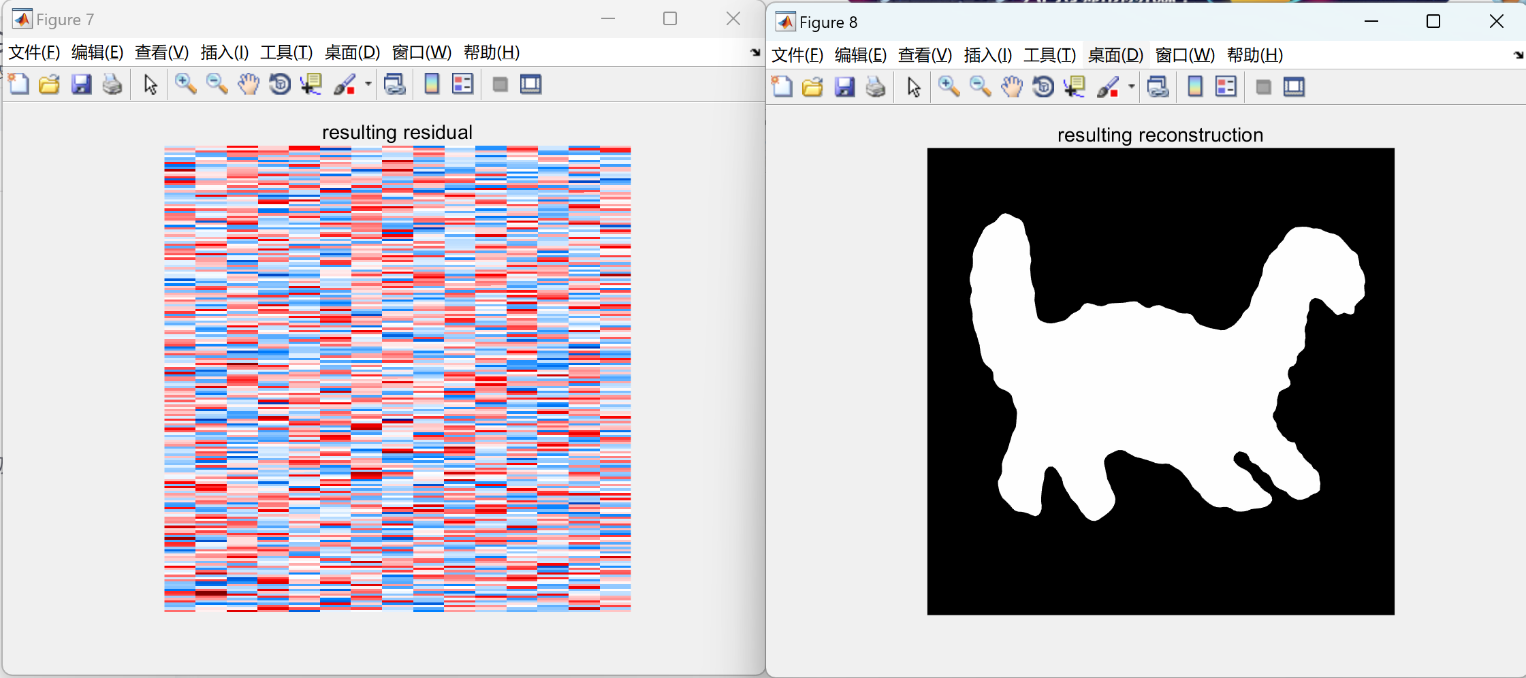Click the white cat silhouette reconstruction image

pos(1160,381)
